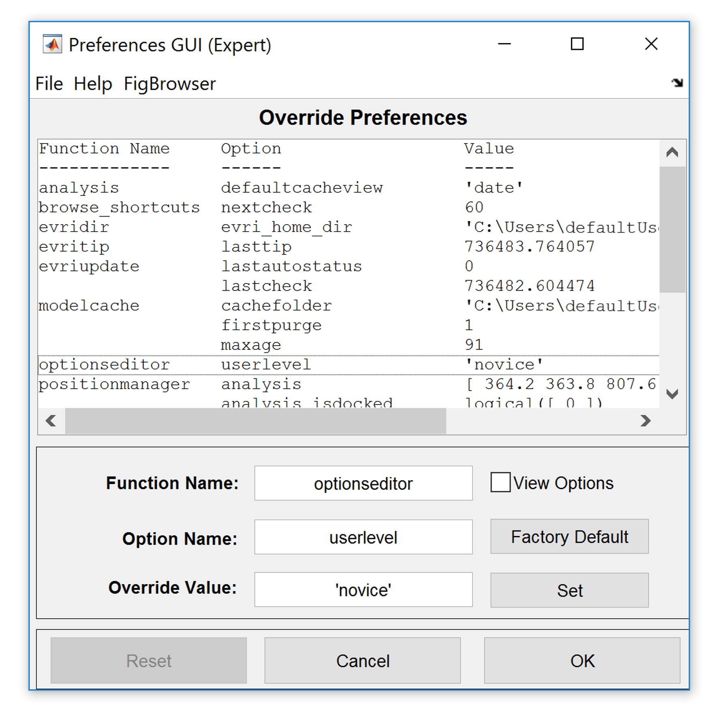Confirm changes with the OK button
The width and height of the screenshot is (721, 721).
[582, 661]
